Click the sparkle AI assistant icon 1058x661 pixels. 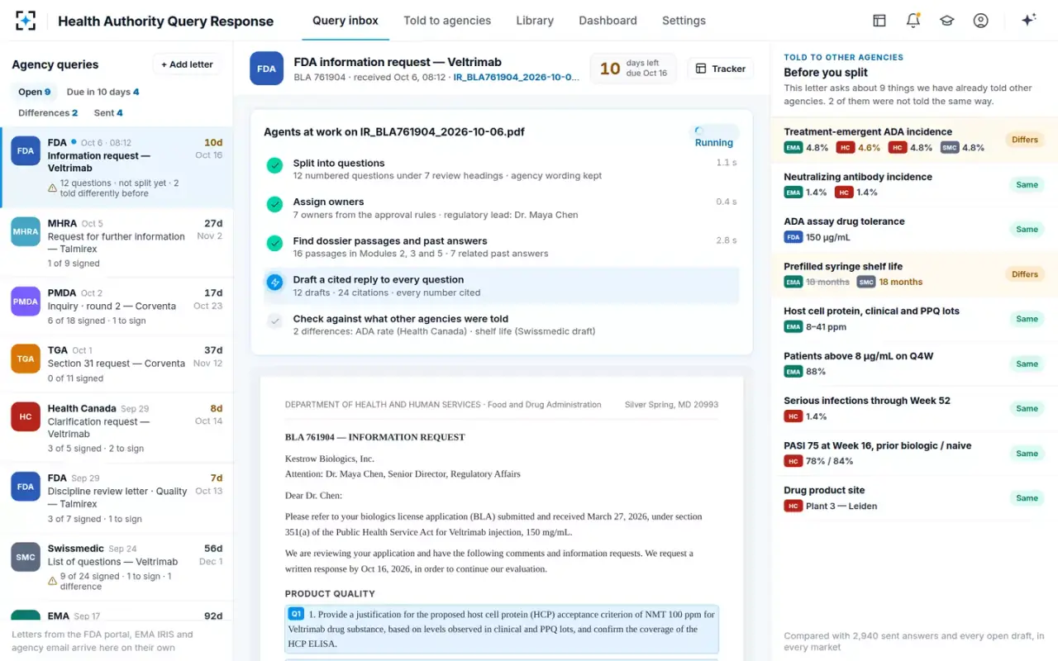coord(1029,21)
